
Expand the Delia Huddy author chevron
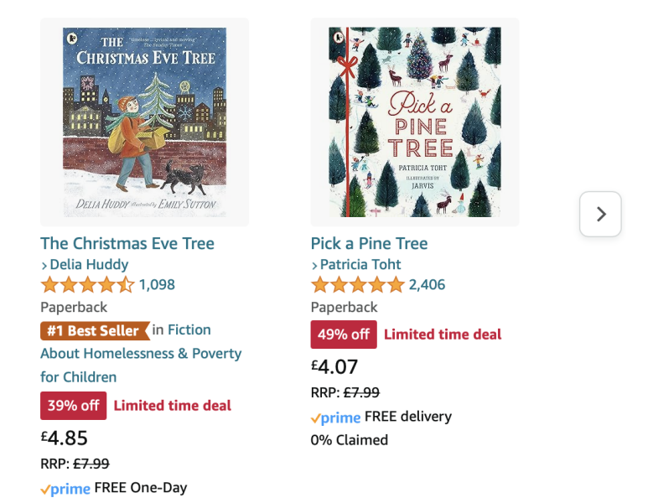(x=44, y=265)
